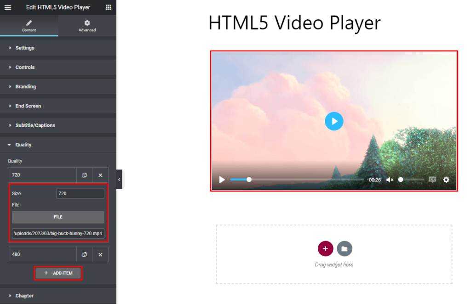The height and width of the screenshot is (304, 471).
Task: Open the player settings gear
Action: (x=446, y=180)
